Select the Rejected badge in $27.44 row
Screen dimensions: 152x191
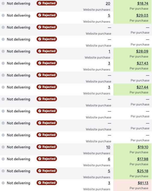click(x=46, y=87)
